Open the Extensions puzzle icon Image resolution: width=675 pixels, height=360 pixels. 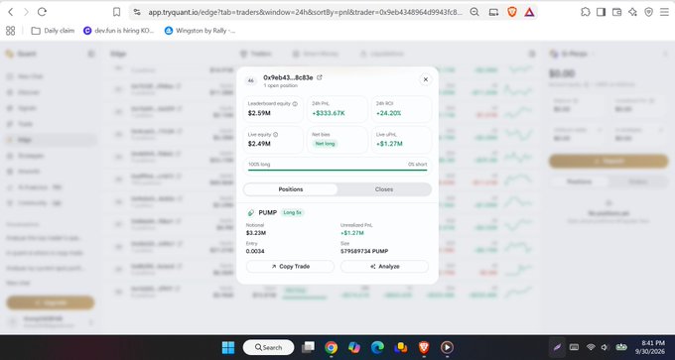click(585, 12)
